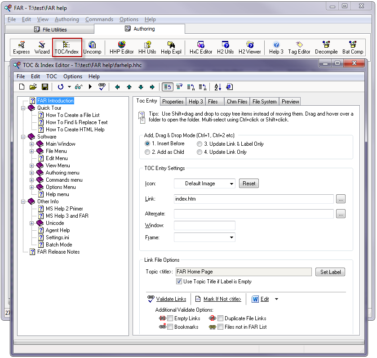Click the Set Label button

coord(330,272)
